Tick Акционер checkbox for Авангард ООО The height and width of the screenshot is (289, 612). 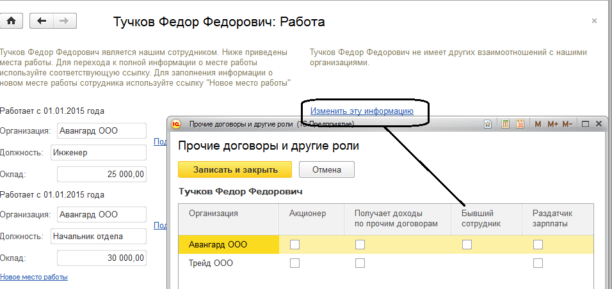click(294, 244)
